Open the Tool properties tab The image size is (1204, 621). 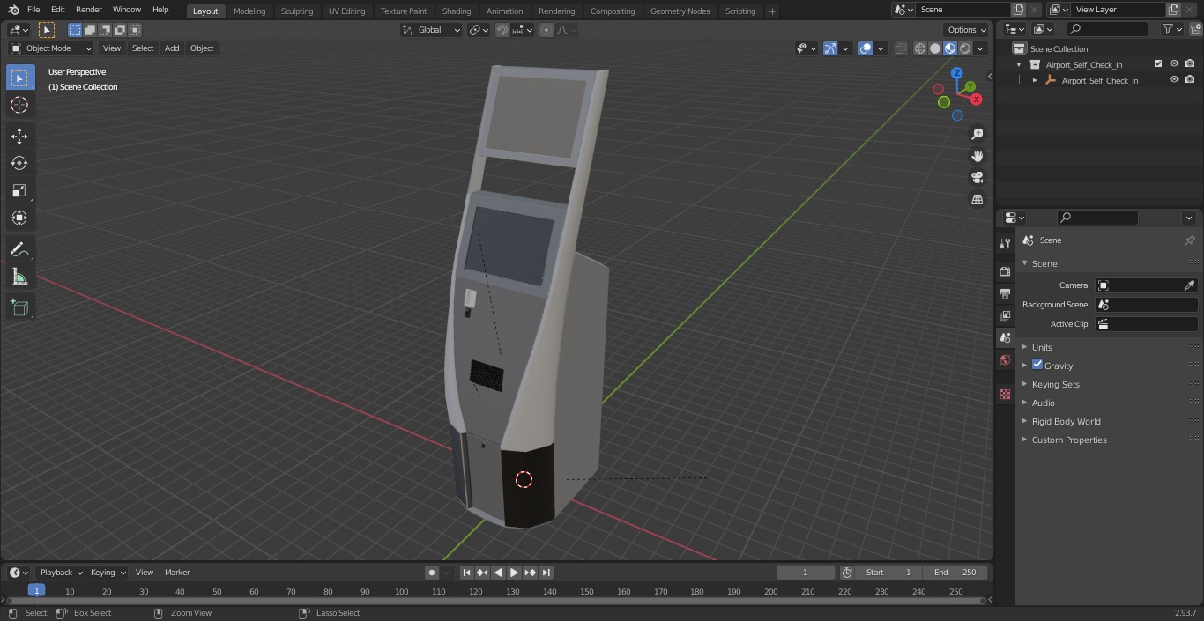(x=1005, y=244)
